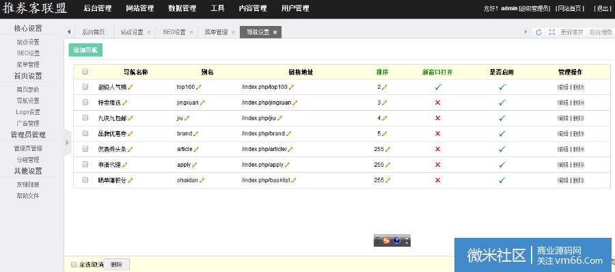The image size is (615, 272).
Task: Check the select-all box in table header
Action: coord(85,72)
